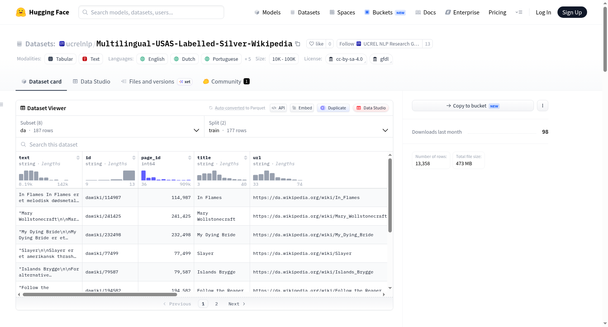The width and height of the screenshot is (608, 327).
Task: Sort the title column
Action: tap(245, 158)
